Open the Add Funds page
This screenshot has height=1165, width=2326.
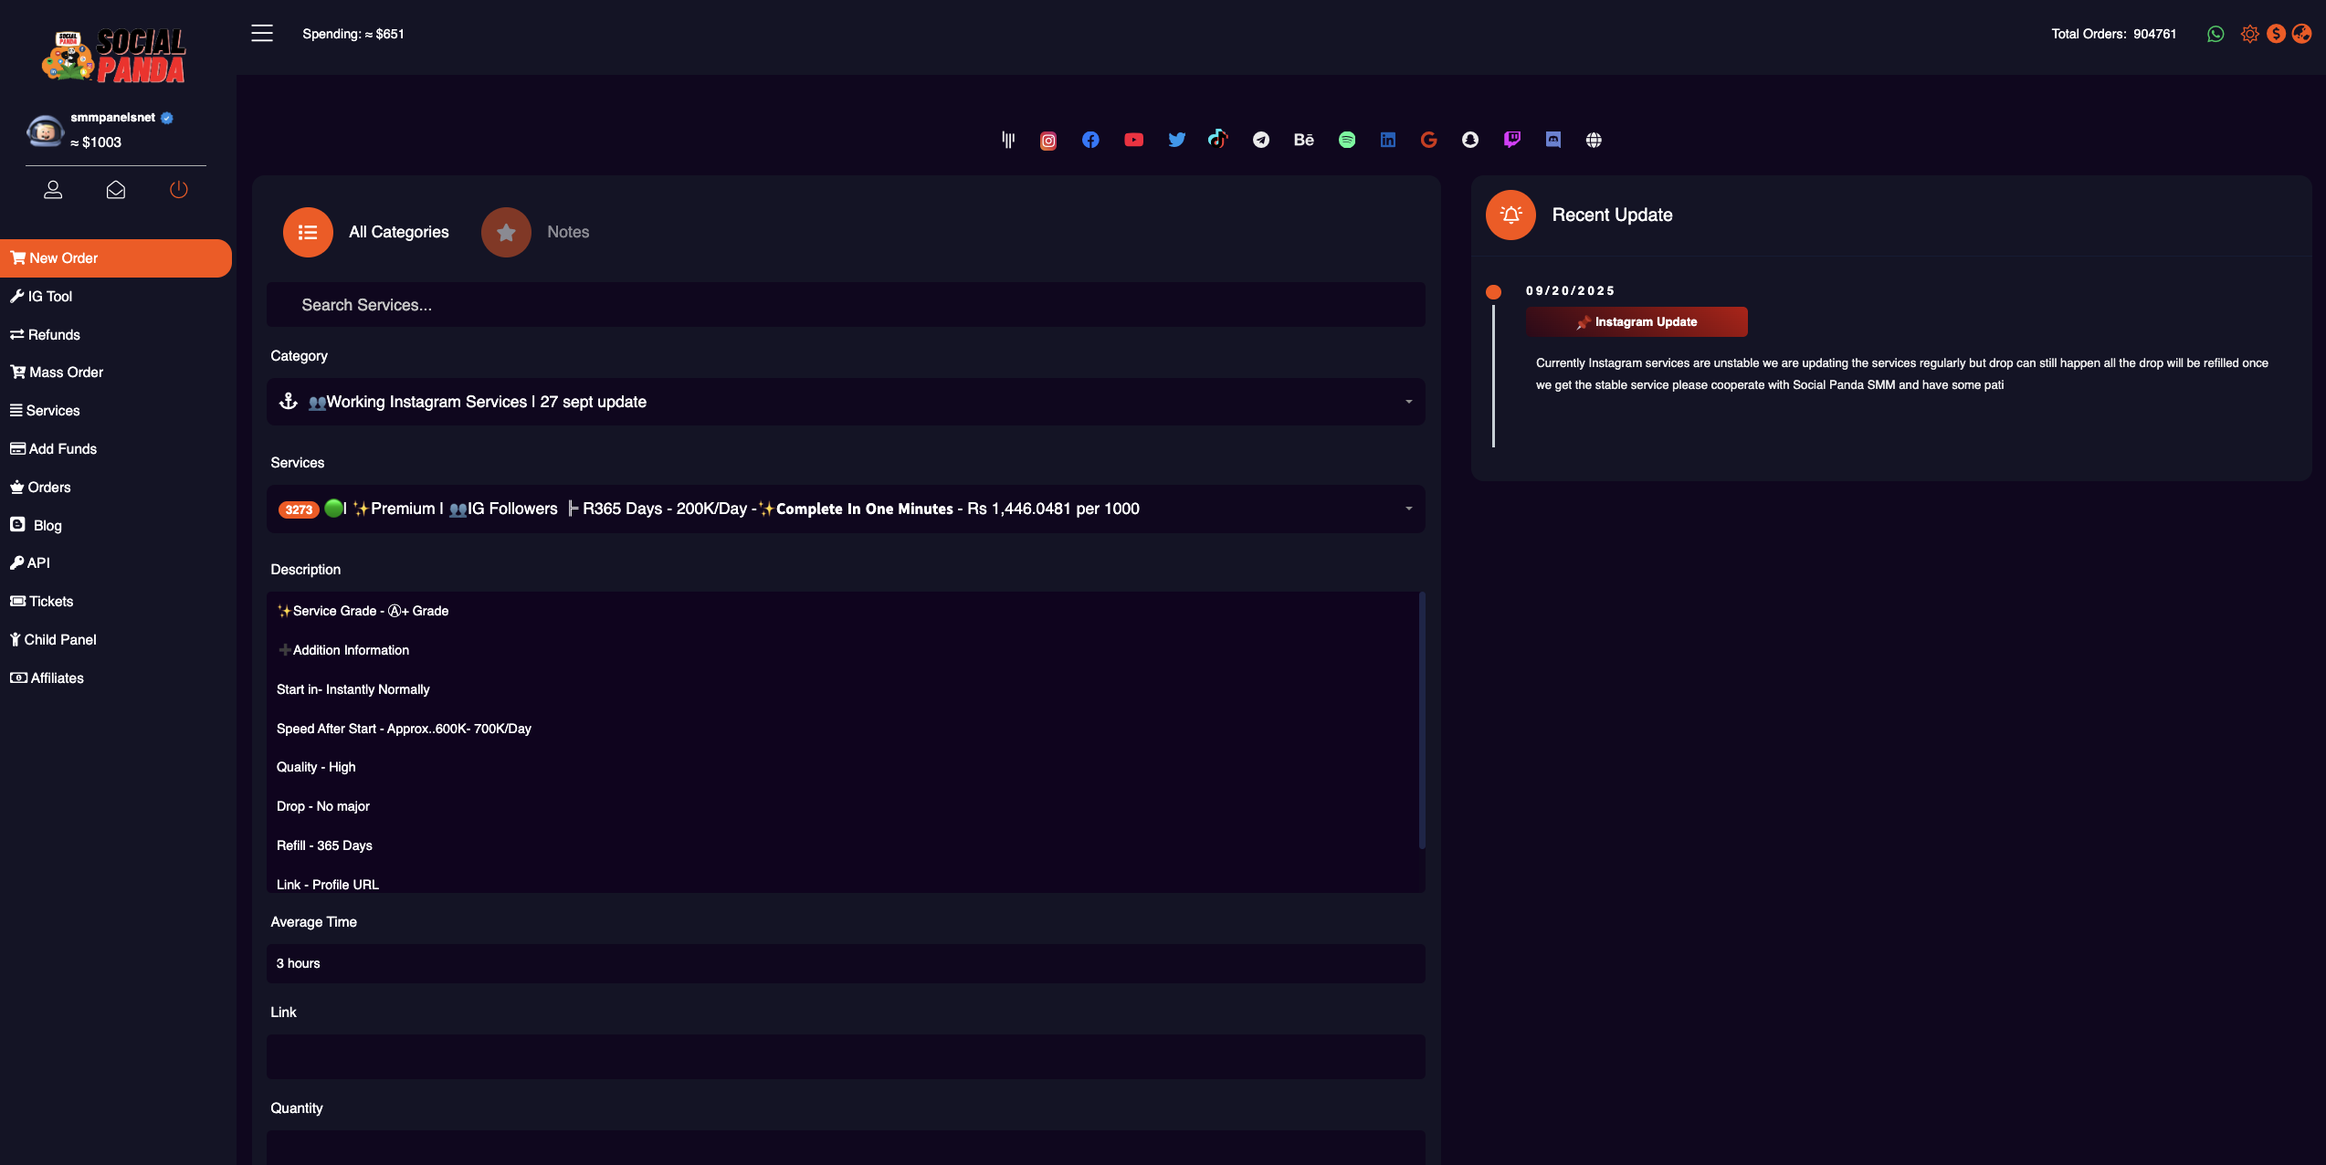click(61, 448)
